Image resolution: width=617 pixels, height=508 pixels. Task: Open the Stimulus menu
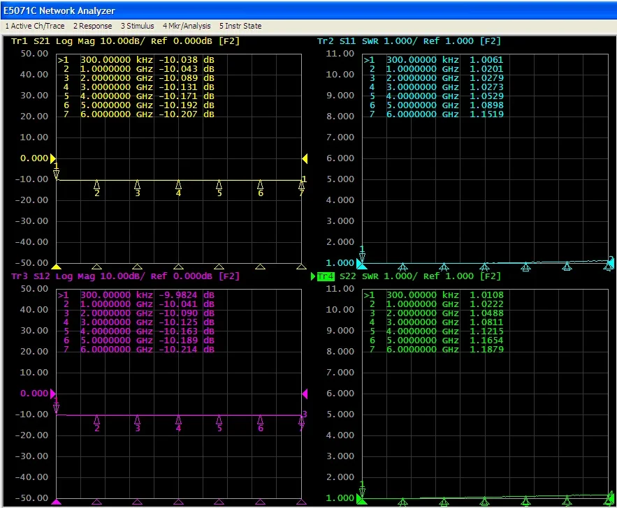pos(138,26)
